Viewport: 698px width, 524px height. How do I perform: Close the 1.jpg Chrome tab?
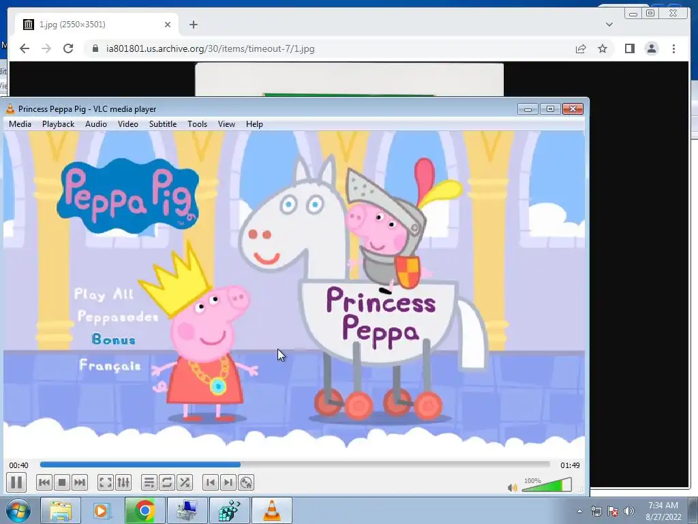tap(168, 25)
